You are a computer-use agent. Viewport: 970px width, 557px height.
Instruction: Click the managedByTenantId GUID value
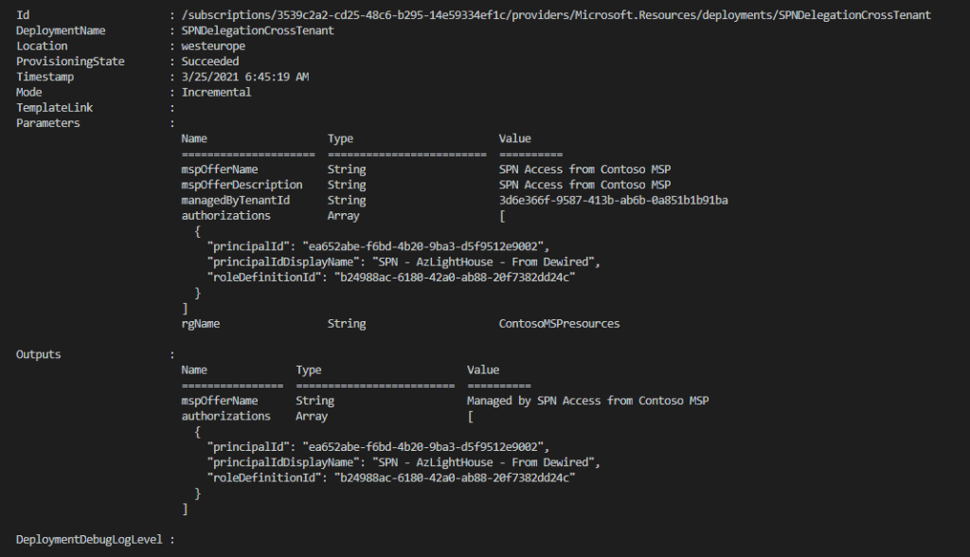pyautogui.click(x=613, y=200)
